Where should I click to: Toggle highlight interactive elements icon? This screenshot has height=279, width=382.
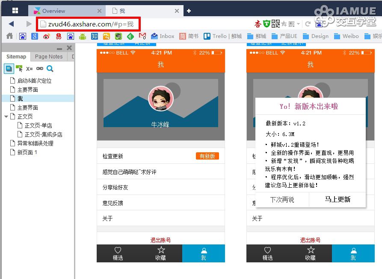point(19,69)
